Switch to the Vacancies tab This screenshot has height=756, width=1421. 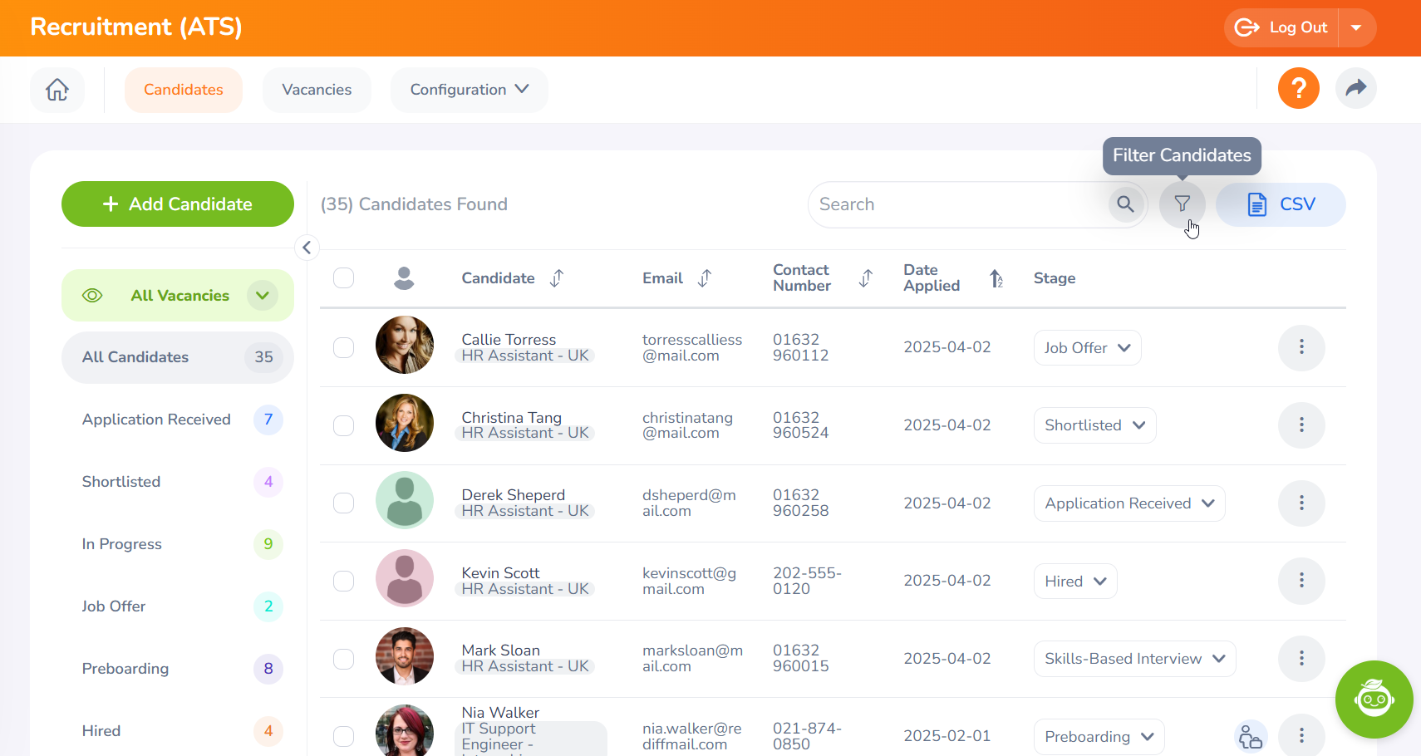[317, 90]
